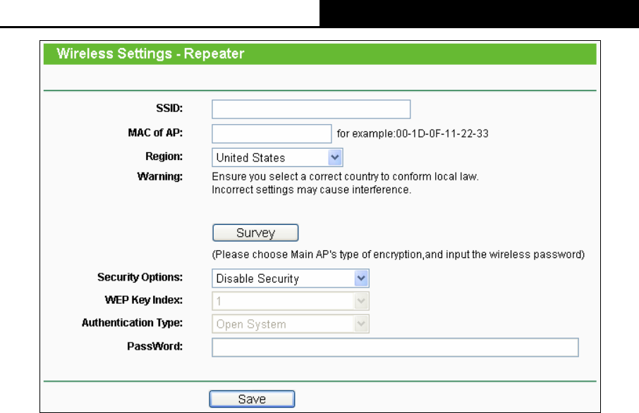Save the repeater wireless settings
Viewport: 639px width, 413px height.
(x=252, y=399)
